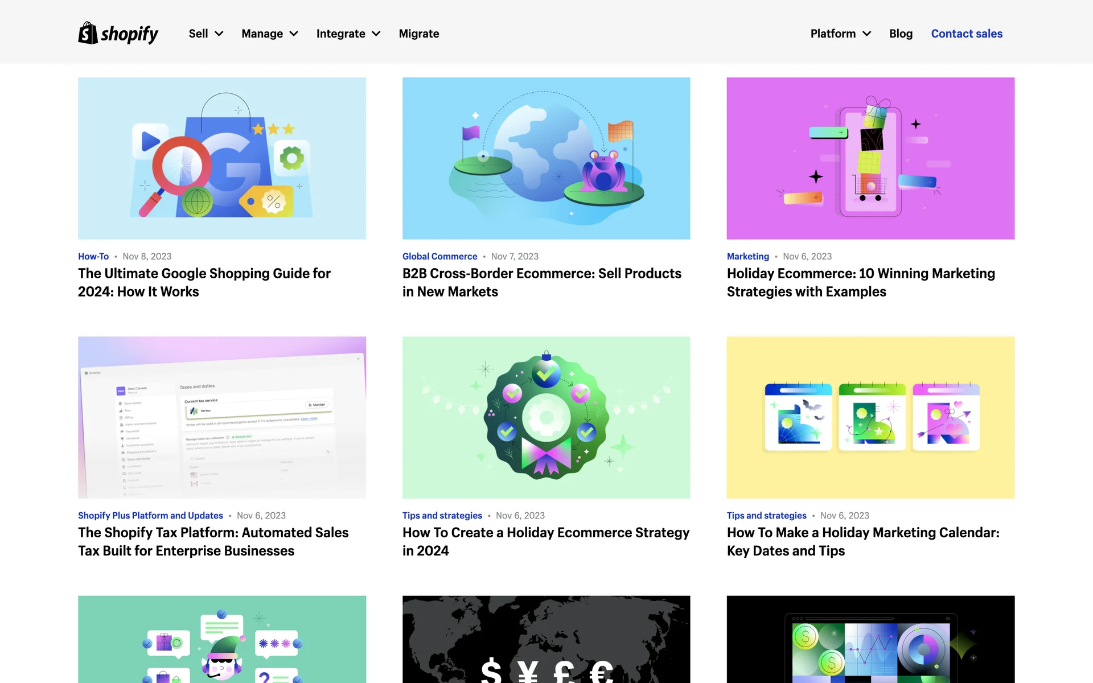Click the Shopify logo
This screenshot has height=683, width=1093.
(118, 34)
